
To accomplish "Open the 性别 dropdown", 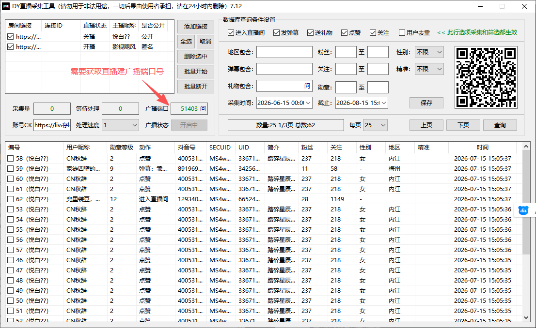I will [429, 52].
